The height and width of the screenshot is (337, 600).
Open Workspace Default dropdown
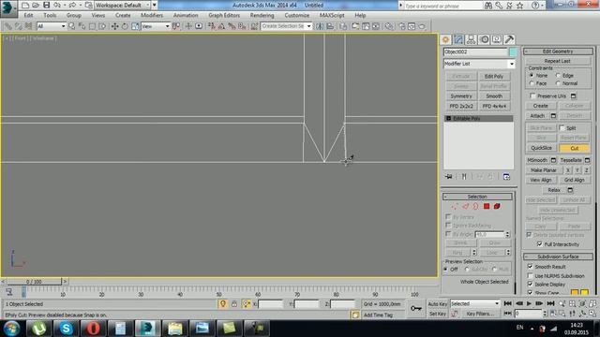tap(123, 5)
